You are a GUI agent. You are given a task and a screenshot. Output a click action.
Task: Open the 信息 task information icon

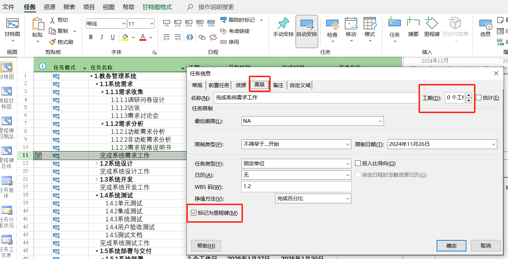click(x=485, y=24)
